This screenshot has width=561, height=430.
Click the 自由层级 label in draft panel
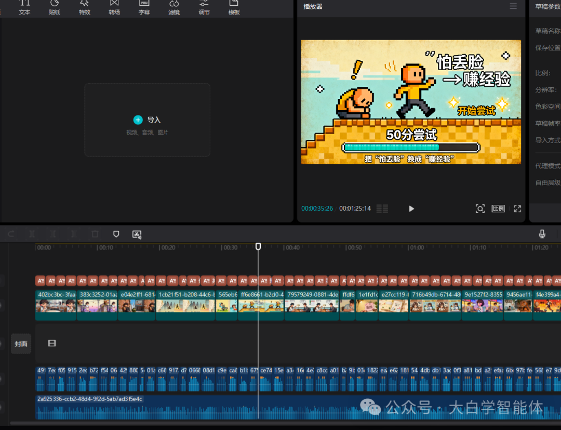tap(548, 183)
